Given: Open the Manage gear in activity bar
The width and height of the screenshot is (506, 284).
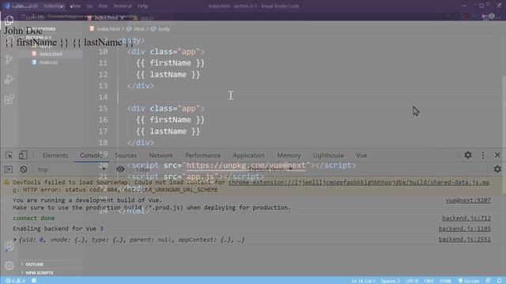Looking at the screenshot, I should (9, 265).
